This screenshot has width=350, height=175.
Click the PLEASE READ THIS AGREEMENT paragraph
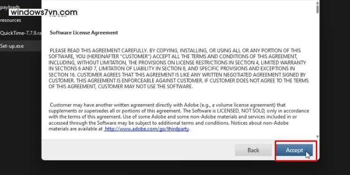coord(178,68)
